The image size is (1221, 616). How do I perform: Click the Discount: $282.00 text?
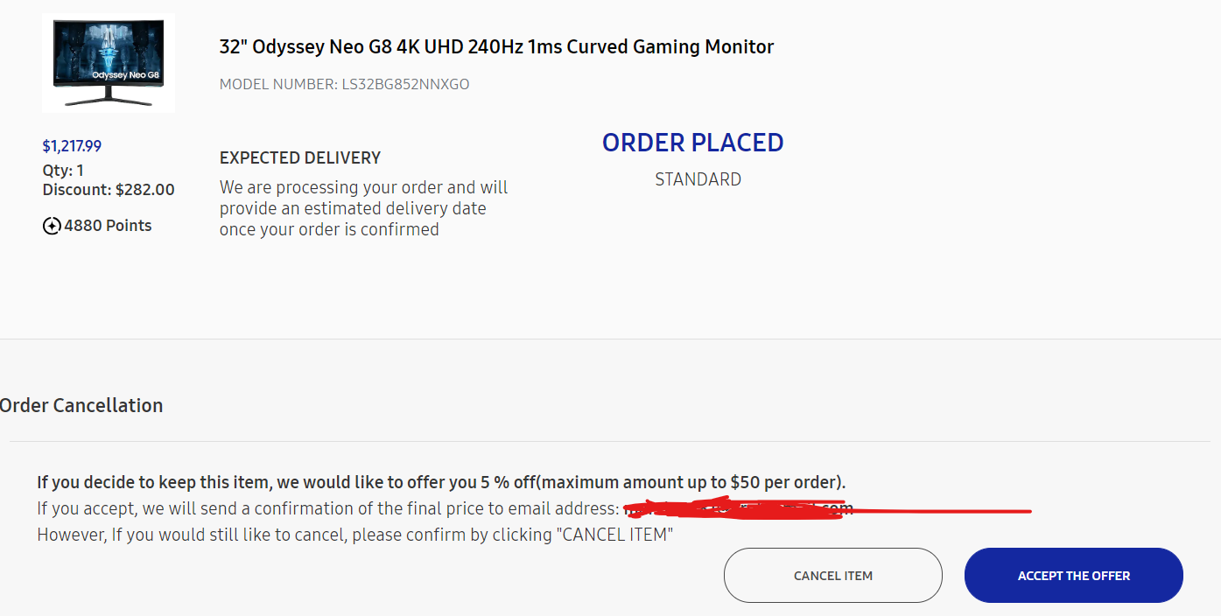click(x=109, y=189)
